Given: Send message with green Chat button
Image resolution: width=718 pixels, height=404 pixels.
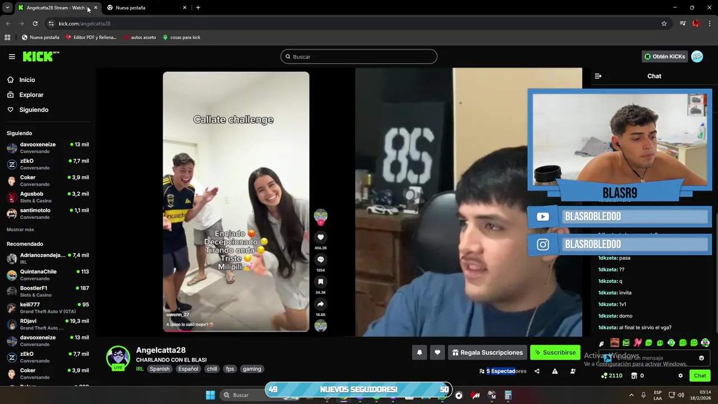Looking at the screenshot, I should click(x=699, y=375).
